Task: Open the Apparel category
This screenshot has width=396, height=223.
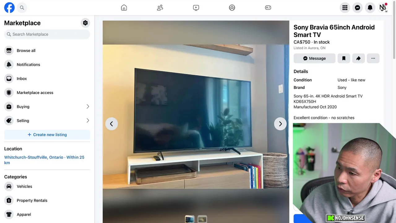Action: 47,214
